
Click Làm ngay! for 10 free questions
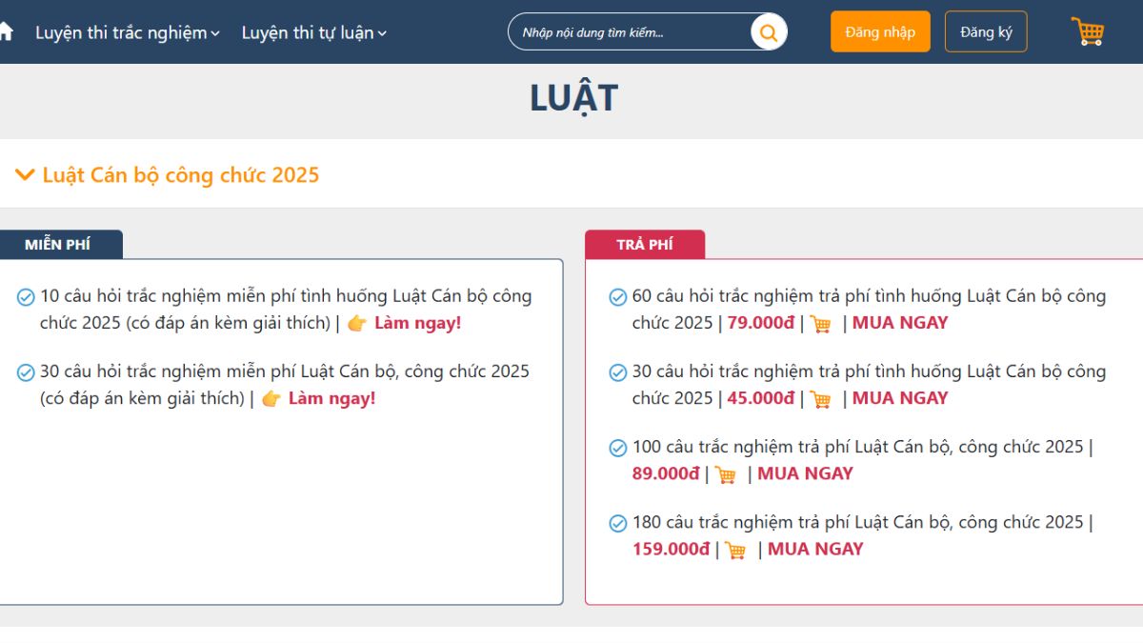(417, 323)
